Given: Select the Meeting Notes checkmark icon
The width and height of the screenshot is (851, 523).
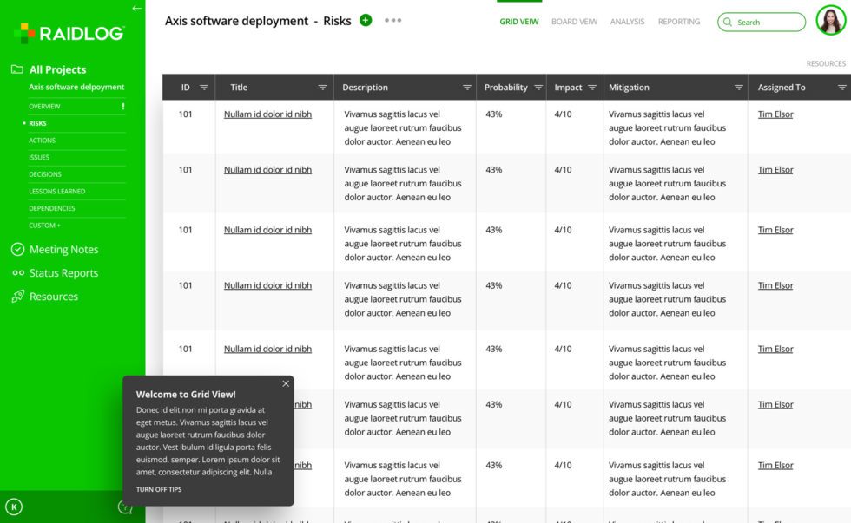Looking at the screenshot, I should point(18,249).
